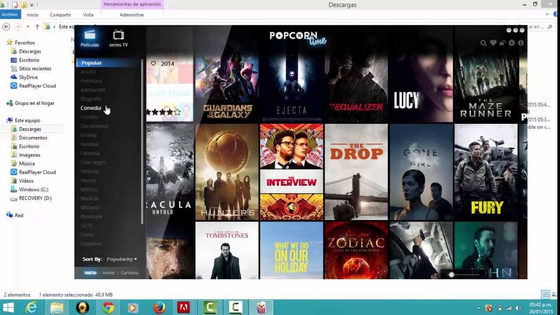The width and height of the screenshot is (560, 315).
Task: Favorite the 2014 movie with the heart outline
Action: (153, 63)
